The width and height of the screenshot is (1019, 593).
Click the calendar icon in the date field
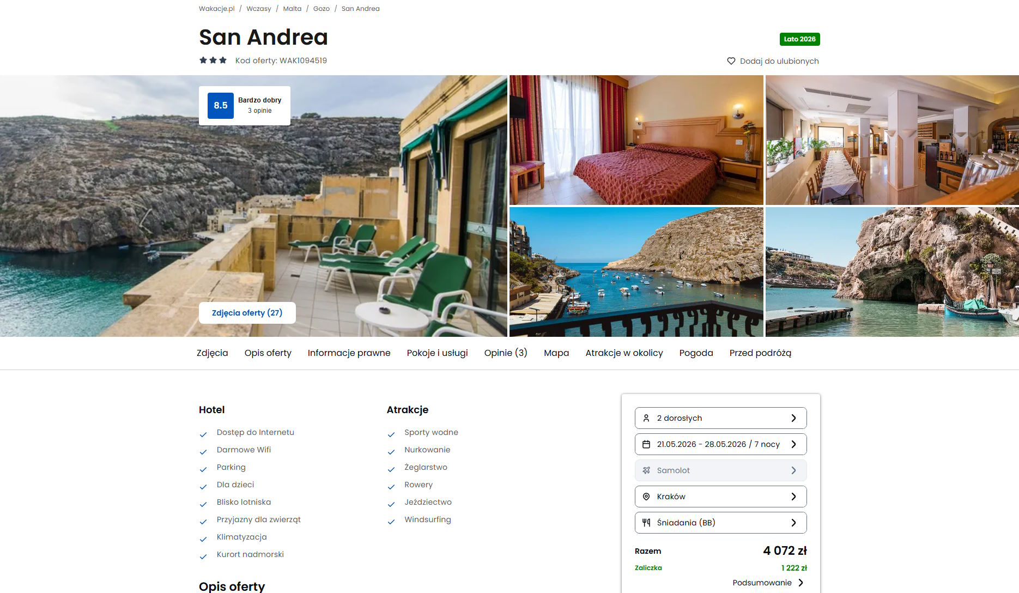(x=646, y=444)
